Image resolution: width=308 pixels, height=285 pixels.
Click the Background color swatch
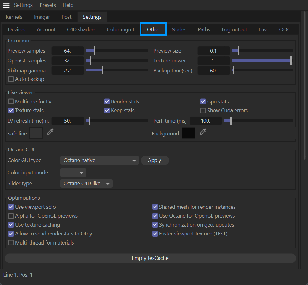point(188,133)
